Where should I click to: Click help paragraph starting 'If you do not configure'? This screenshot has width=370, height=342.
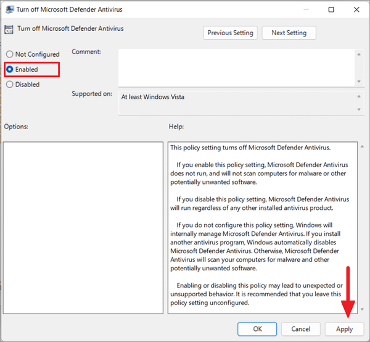pos(255,246)
